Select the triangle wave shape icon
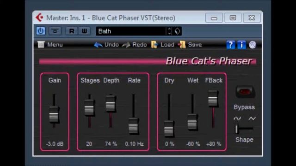 tap(252, 119)
